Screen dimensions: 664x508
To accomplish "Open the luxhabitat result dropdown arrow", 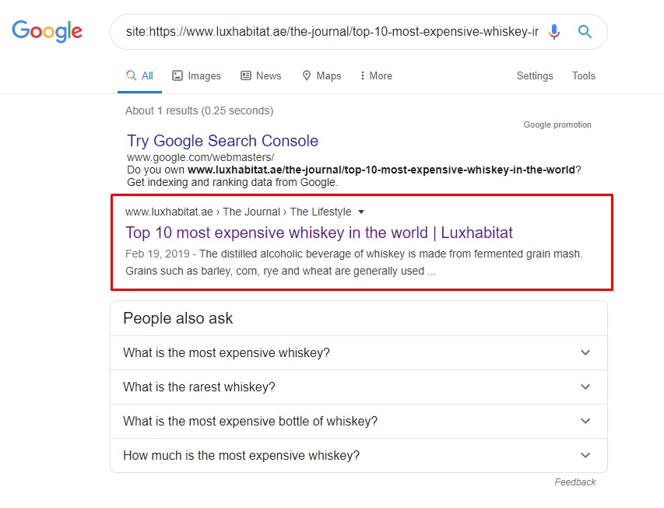I will [x=361, y=212].
